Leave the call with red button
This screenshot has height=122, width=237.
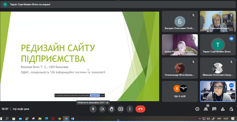[x=140, y=109]
